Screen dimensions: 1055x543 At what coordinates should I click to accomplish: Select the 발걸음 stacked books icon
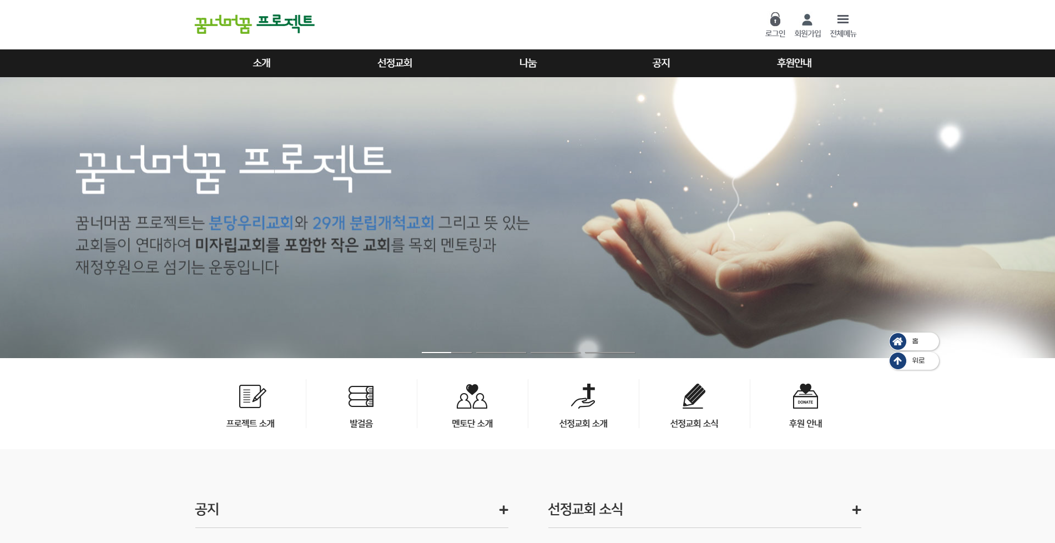point(361,396)
